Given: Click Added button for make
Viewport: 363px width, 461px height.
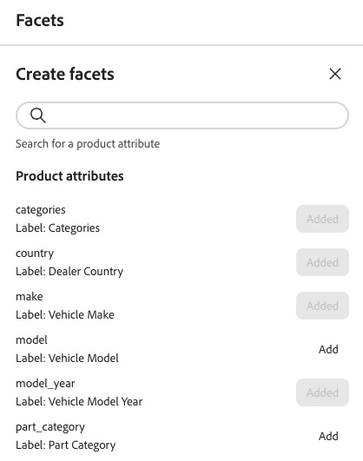Looking at the screenshot, I should tap(322, 306).
